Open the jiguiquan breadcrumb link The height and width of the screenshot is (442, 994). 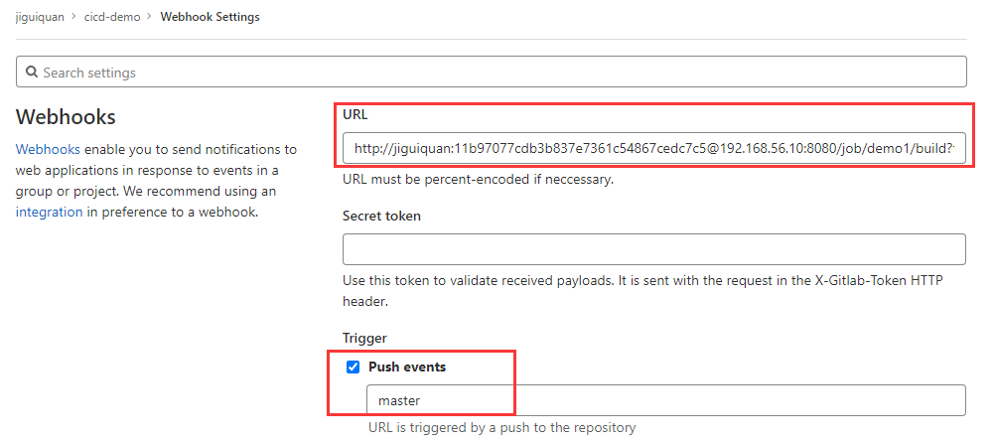click(40, 17)
